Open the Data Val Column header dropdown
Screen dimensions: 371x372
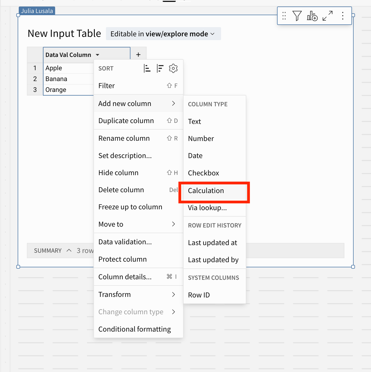pos(98,54)
